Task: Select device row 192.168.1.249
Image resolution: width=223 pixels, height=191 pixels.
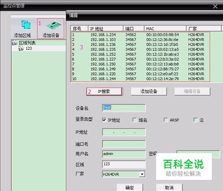Action: point(140,69)
